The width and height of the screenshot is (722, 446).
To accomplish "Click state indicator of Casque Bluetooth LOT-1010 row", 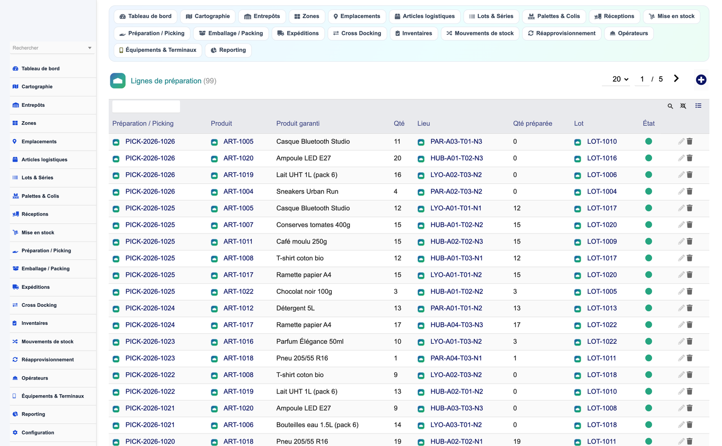I will (x=649, y=141).
